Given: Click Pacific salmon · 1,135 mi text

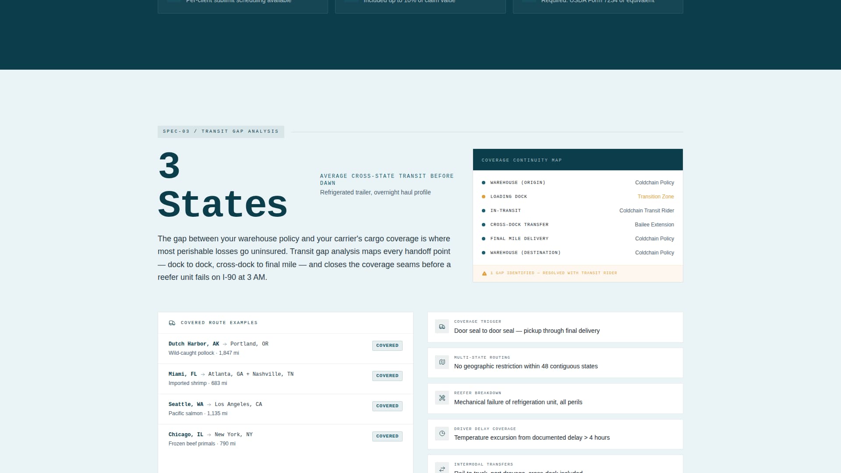Looking at the screenshot, I should pos(198,413).
